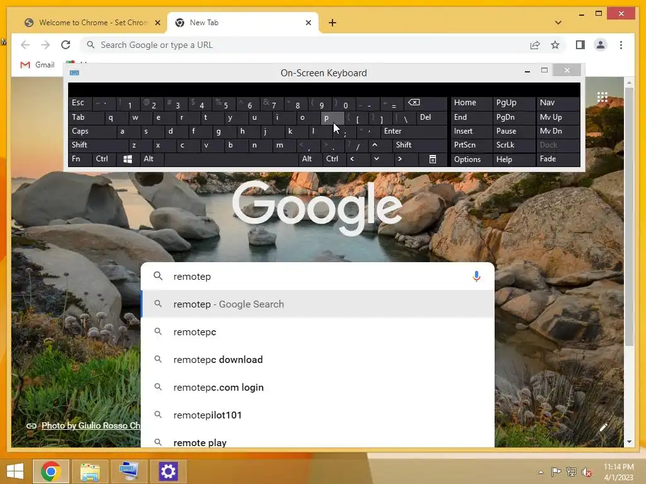Click Chrome icon in taskbar
This screenshot has height=484, width=646.
51,471
